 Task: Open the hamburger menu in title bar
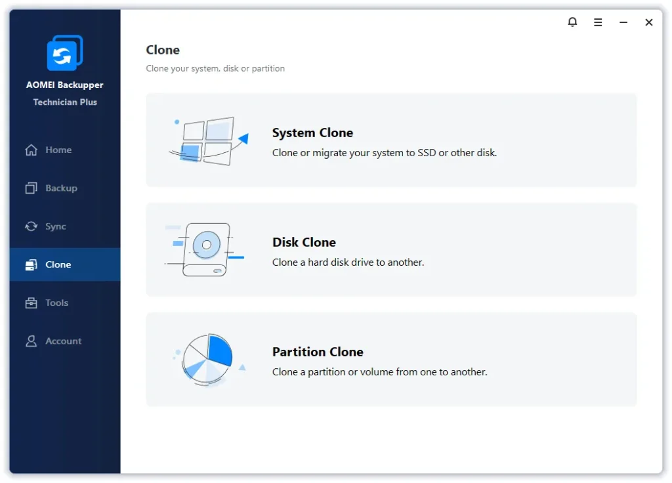[x=598, y=22]
